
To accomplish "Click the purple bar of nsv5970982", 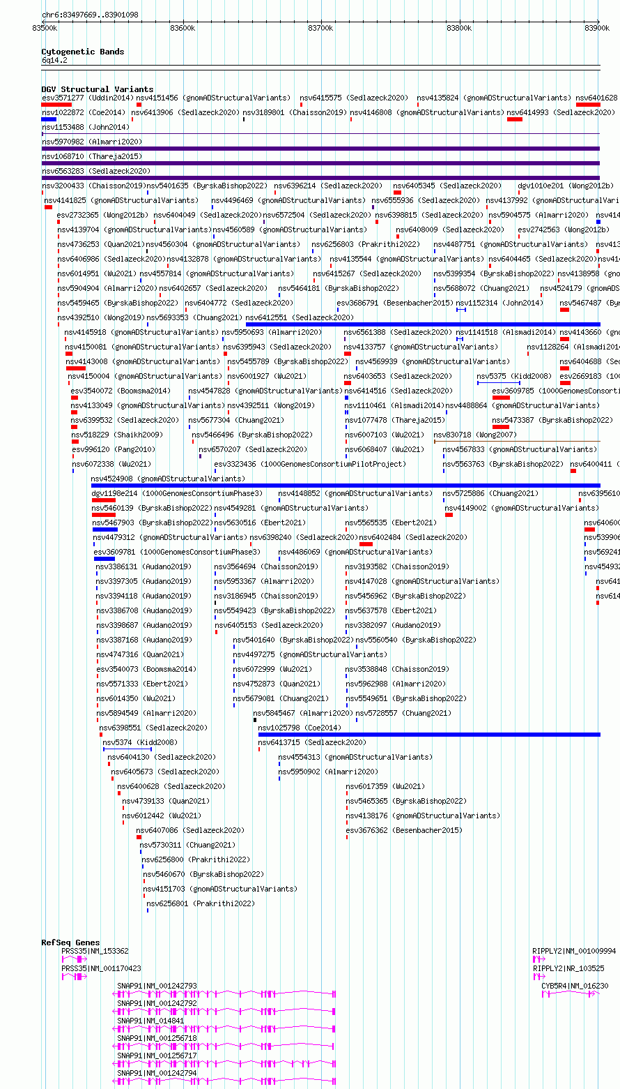I will tap(320, 149).
